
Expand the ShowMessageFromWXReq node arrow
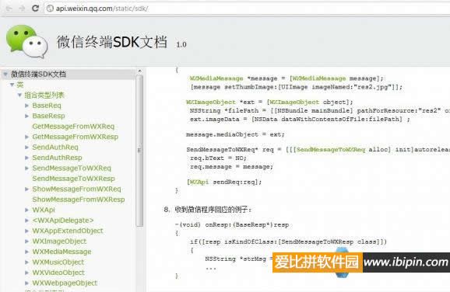pos(27,189)
